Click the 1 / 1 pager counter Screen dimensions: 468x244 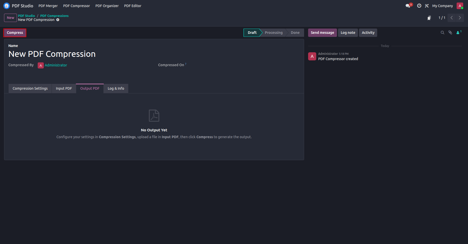pos(442,18)
